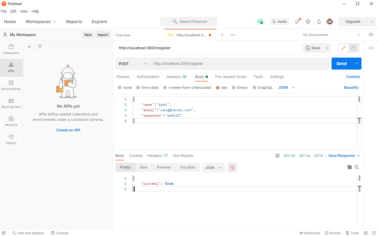This screenshot has height=236, width=378.
Task: Click the Import button
Action: pyautogui.click(x=103, y=35)
